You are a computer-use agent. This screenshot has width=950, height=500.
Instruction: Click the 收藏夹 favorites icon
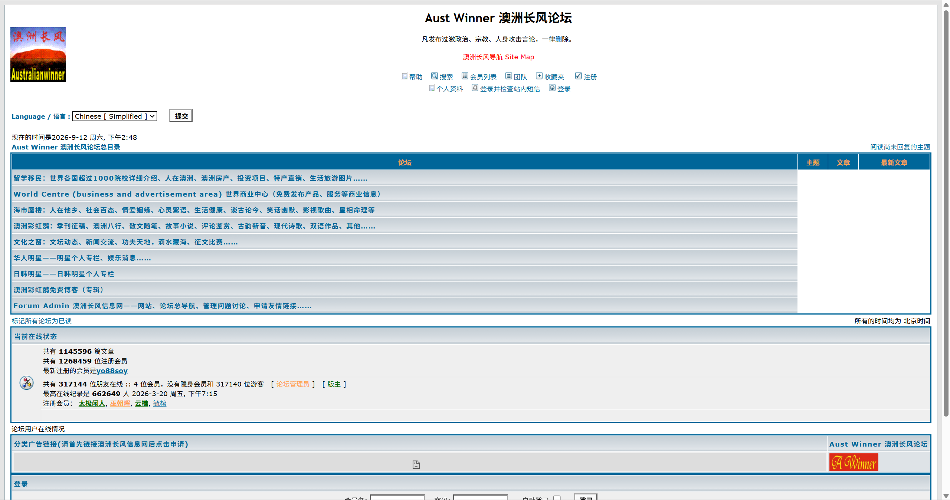click(x=539, y=76)
